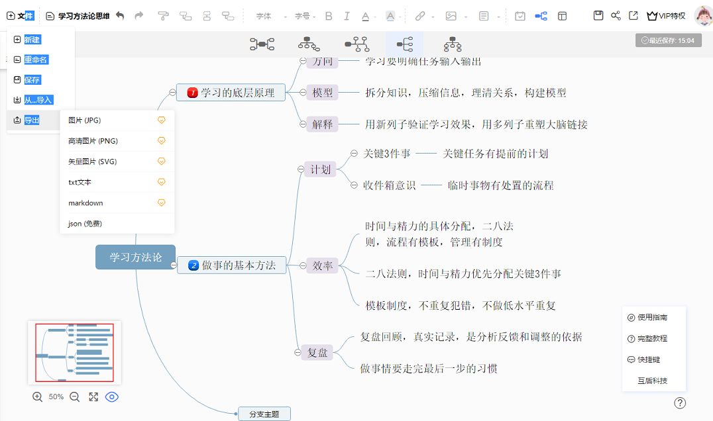Screen dimensions: 713x421
Task: Toggle italic formatting
Action: coord(345,15)
